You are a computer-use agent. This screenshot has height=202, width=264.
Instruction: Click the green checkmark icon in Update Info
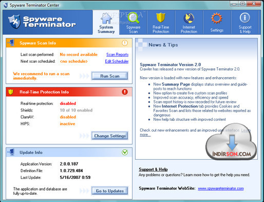(x=125, y=152)
